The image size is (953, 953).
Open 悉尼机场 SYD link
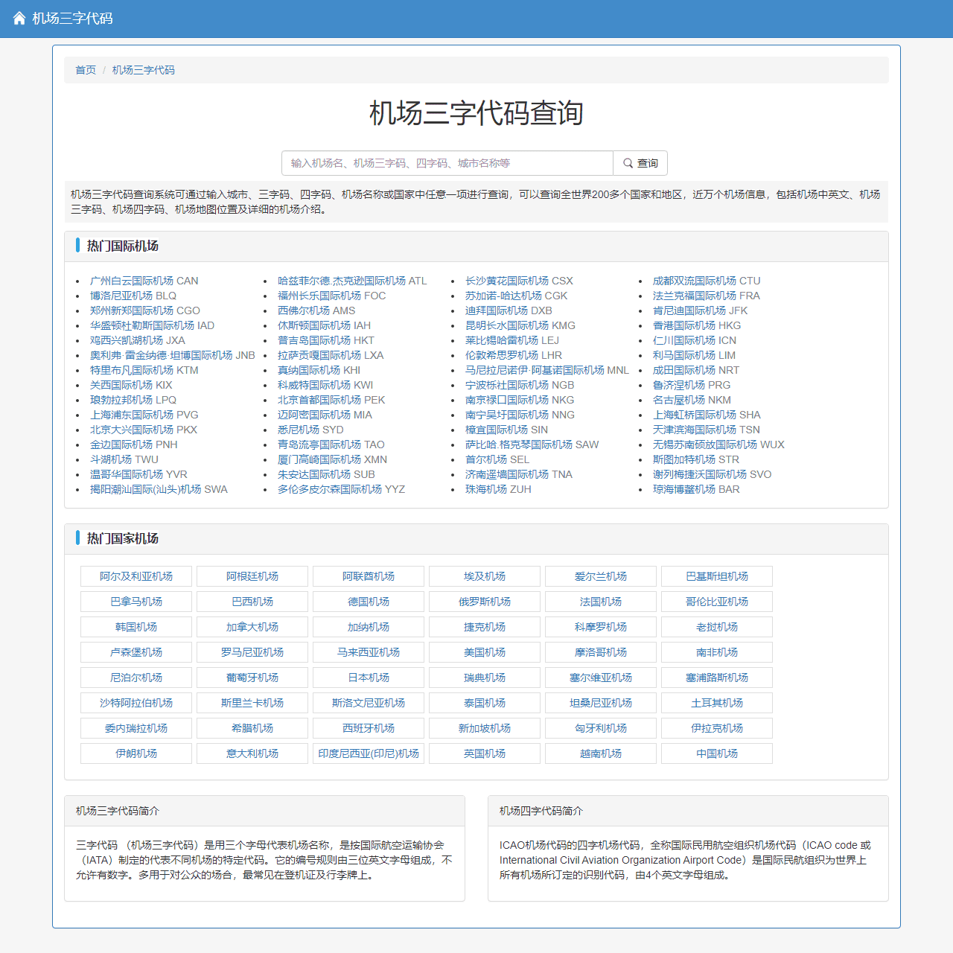pyautogui.click(x=310, y=430)
